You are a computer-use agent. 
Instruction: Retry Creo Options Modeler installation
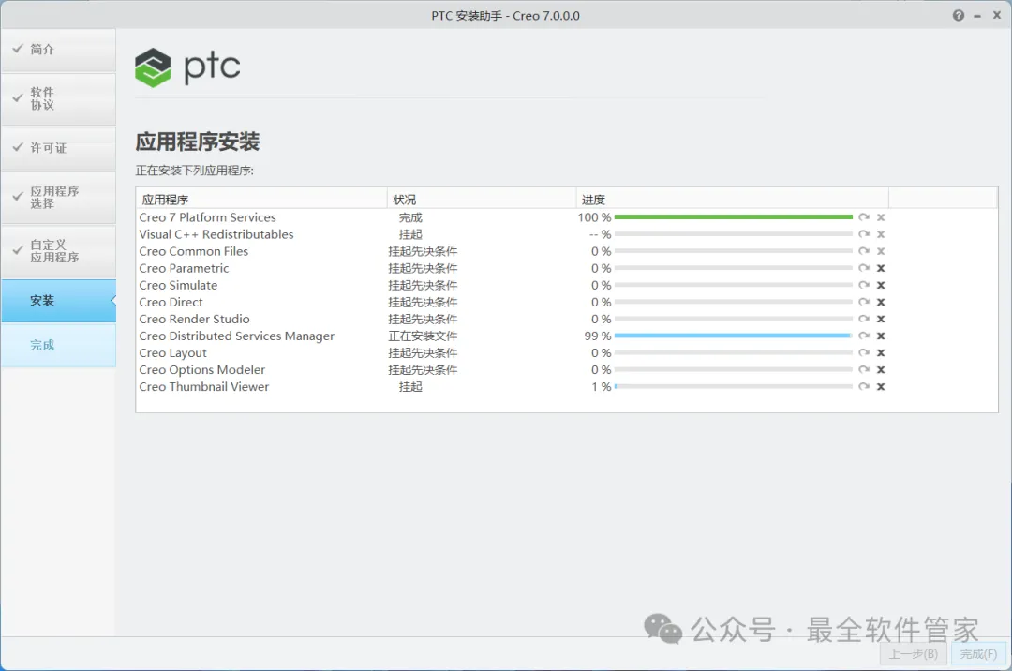click(x=864, y=369)
